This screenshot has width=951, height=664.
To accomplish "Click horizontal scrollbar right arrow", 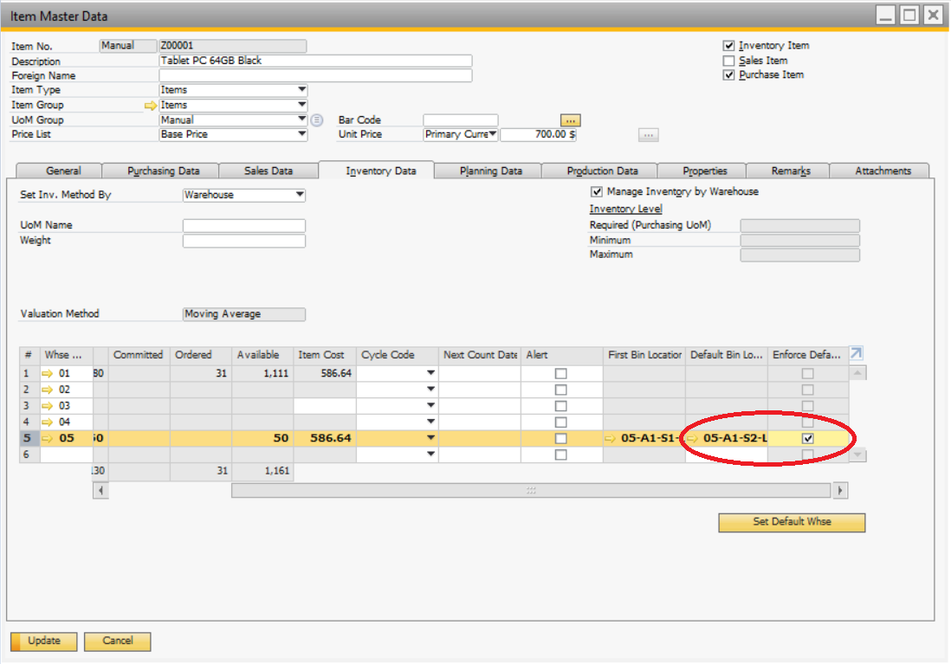I will 840,491.
